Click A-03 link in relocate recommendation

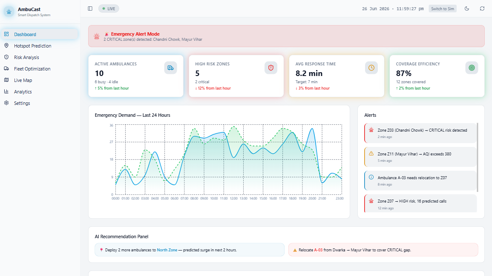[x=318, y=250]
